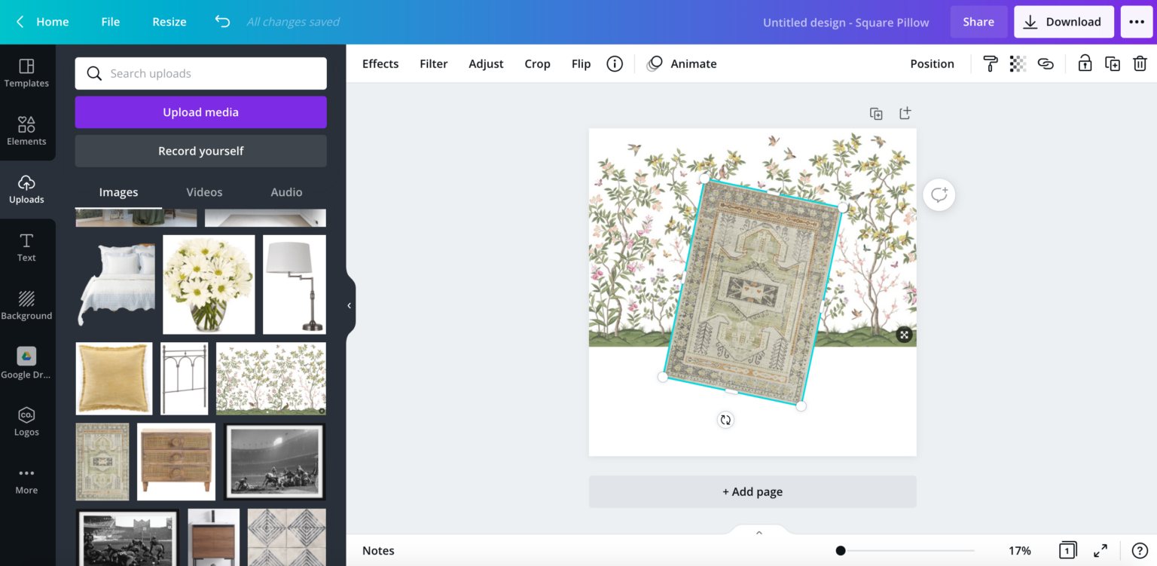The height and width of the screenshot is (566, 1157).
Task: Open the Background sidebar panel
Action: click(27, 306)
